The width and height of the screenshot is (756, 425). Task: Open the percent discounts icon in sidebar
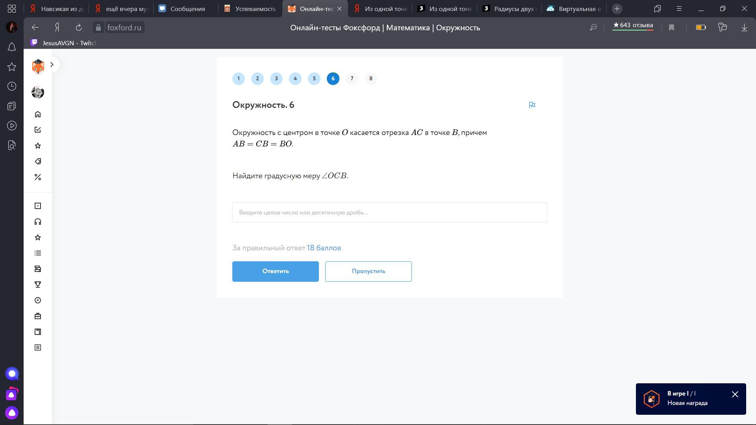[38, 177]
